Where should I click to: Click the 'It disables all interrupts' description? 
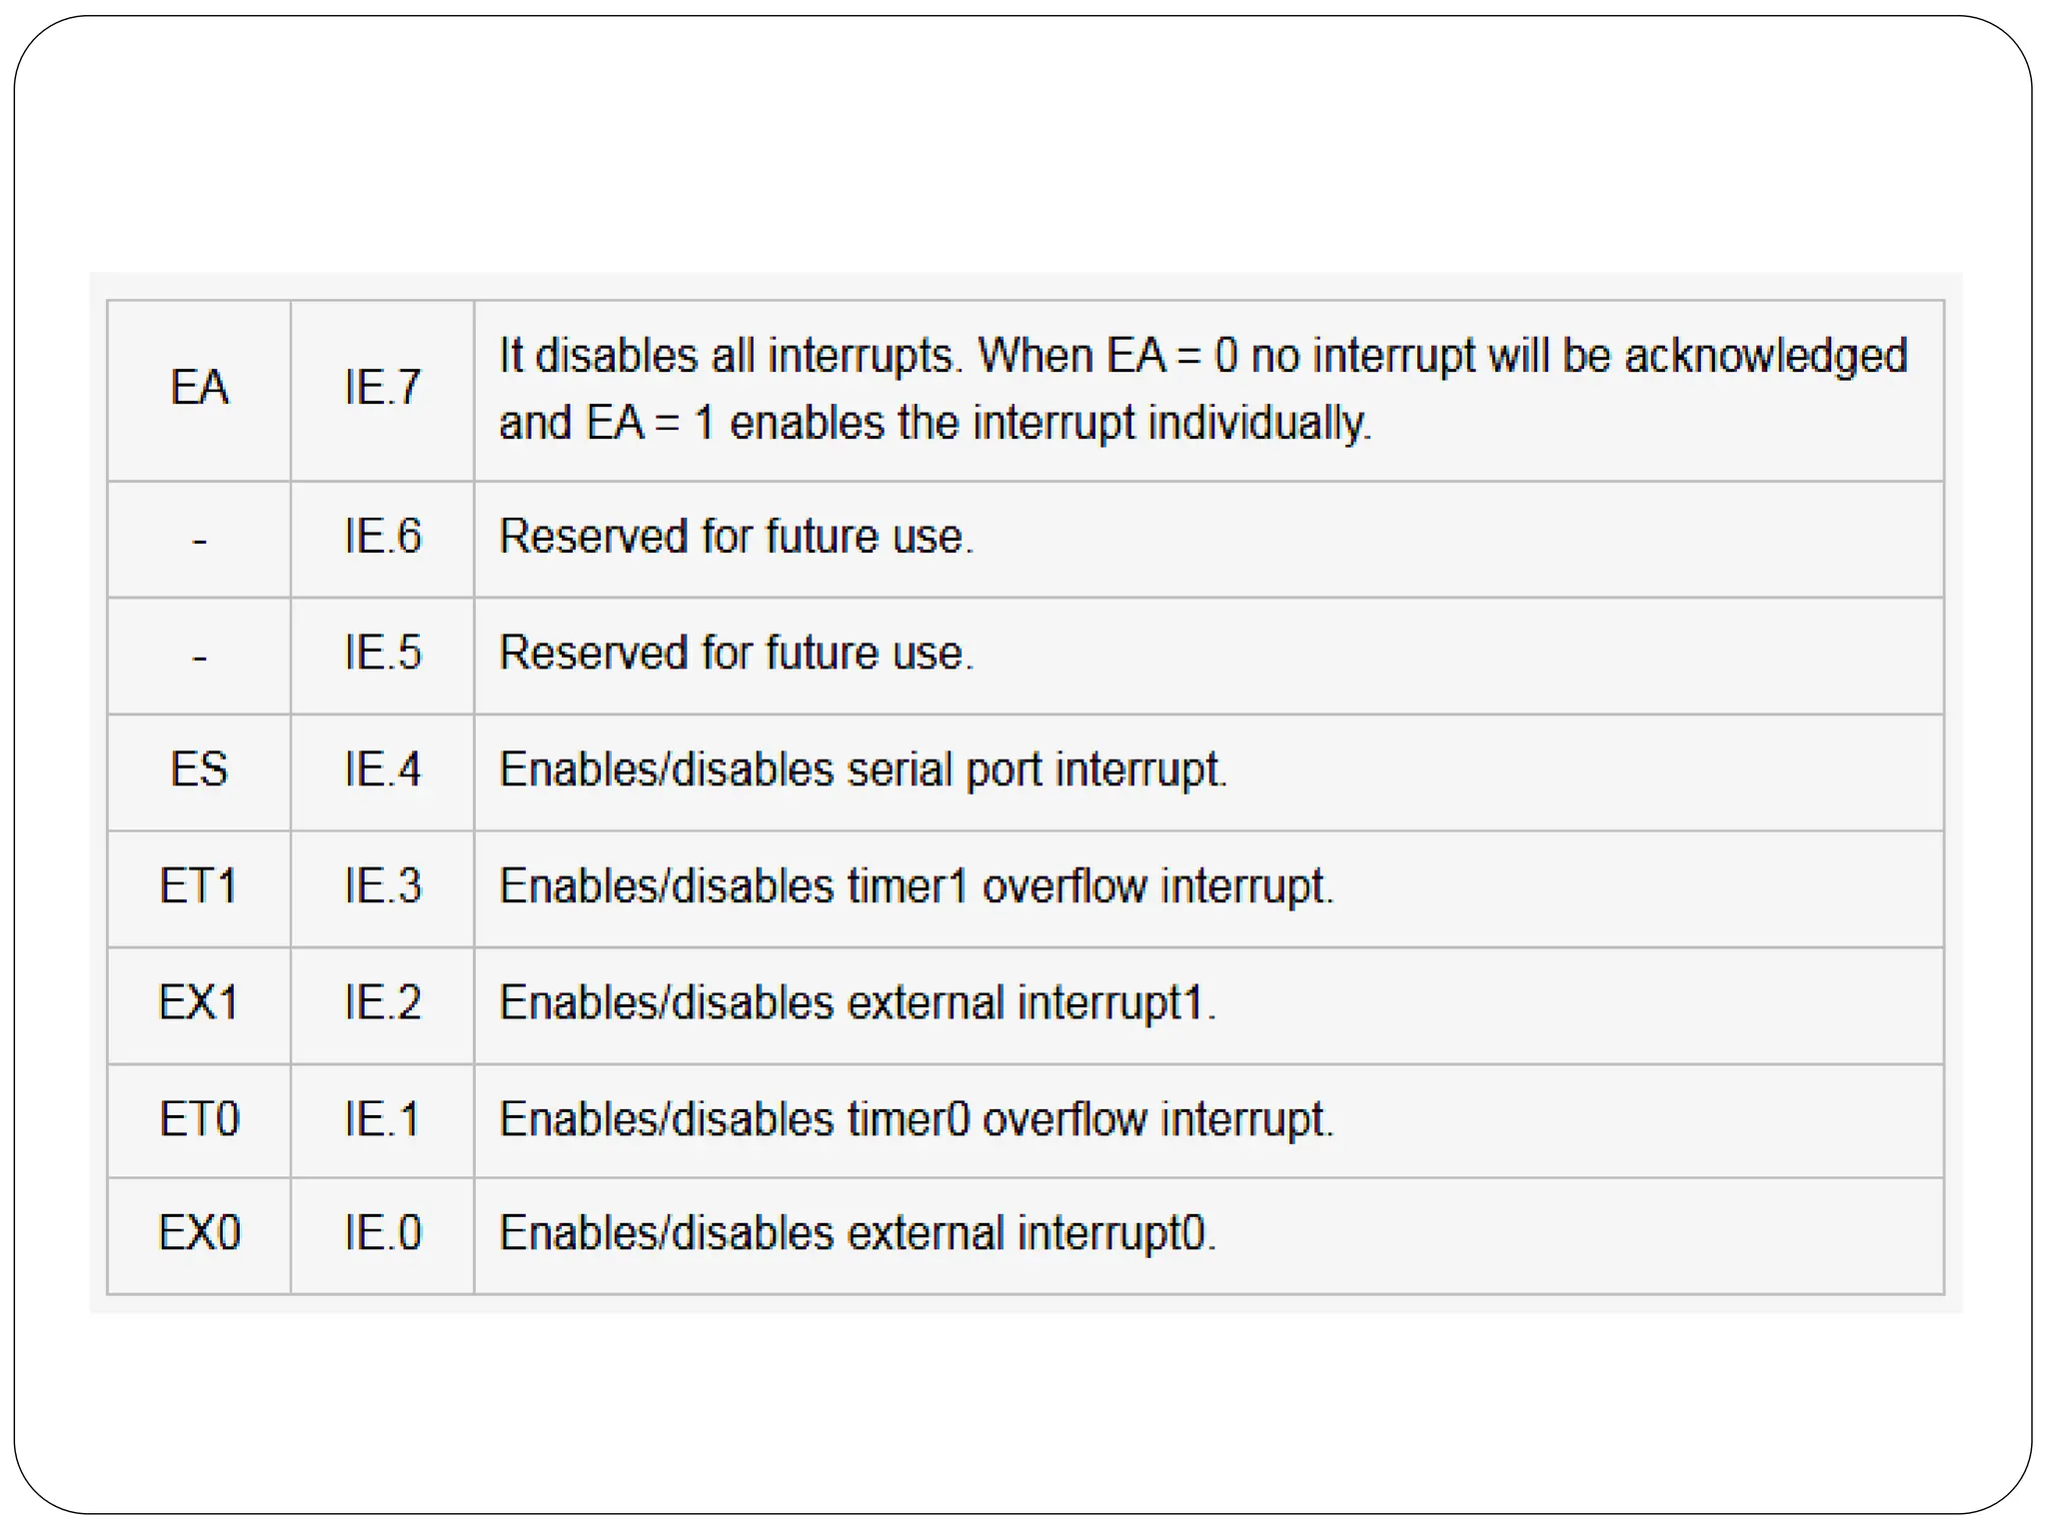[1202, 389]
